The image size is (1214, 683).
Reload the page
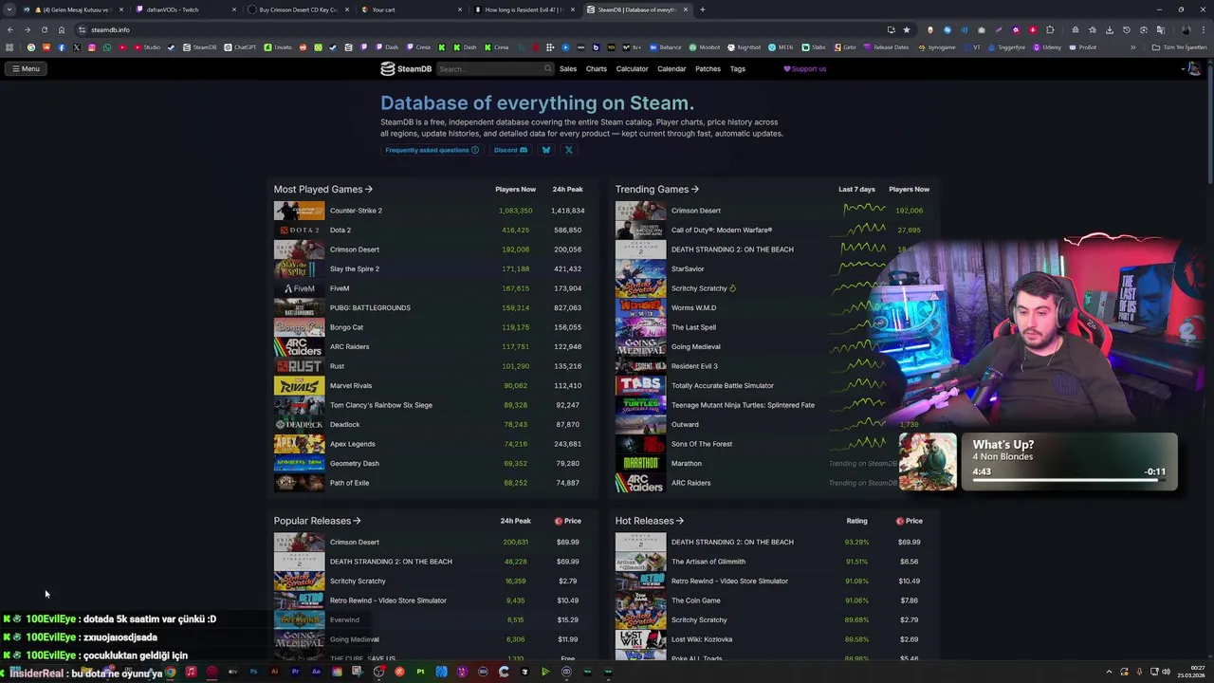pyautogui.click(x=44, y=29)
